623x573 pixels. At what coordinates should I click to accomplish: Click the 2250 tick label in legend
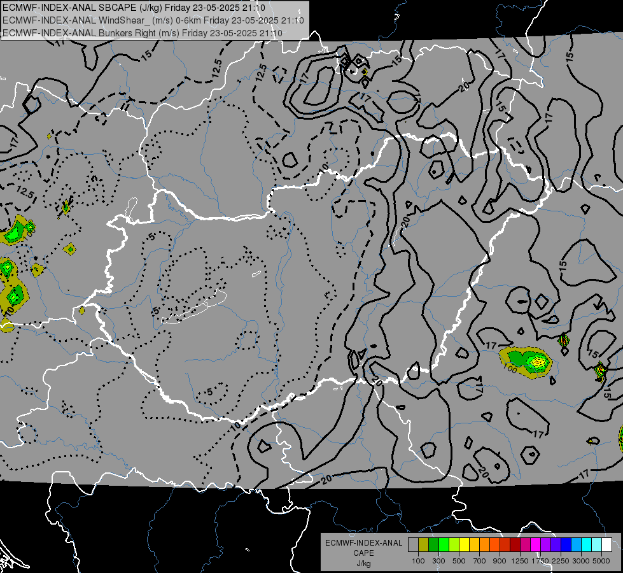[x=561, y=561]
